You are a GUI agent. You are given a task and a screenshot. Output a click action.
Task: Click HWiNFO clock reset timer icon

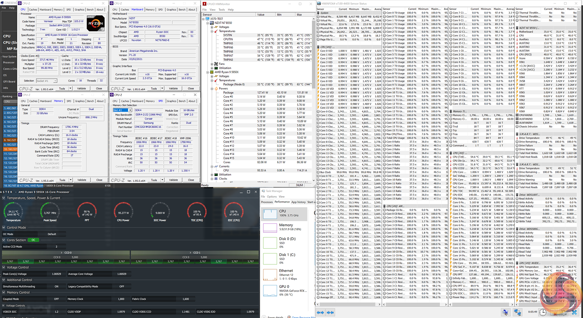(x=543, y=312)
